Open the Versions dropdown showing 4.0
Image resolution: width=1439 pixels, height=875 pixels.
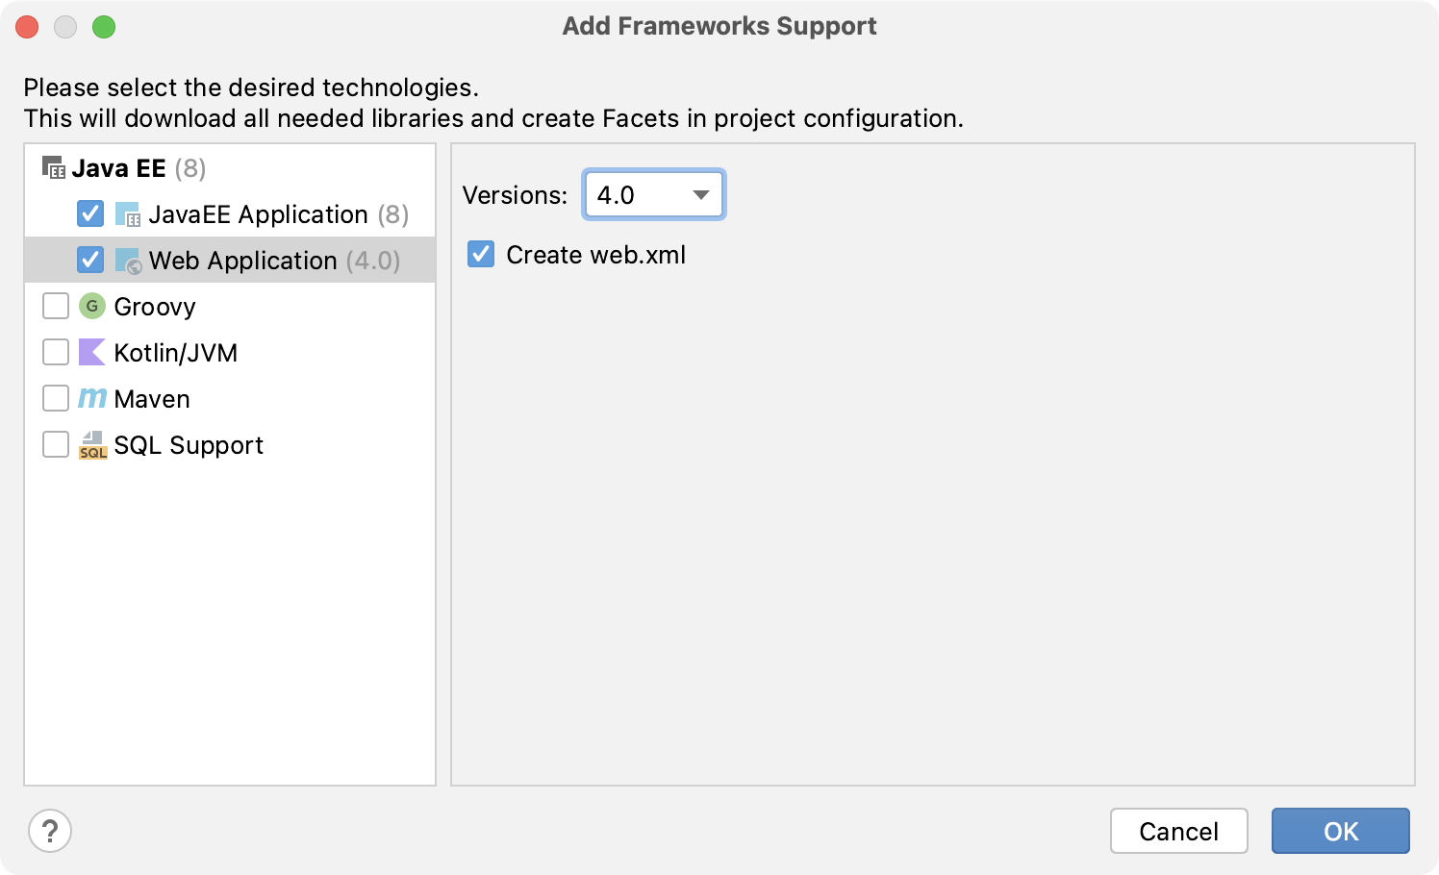pos(654,195)
